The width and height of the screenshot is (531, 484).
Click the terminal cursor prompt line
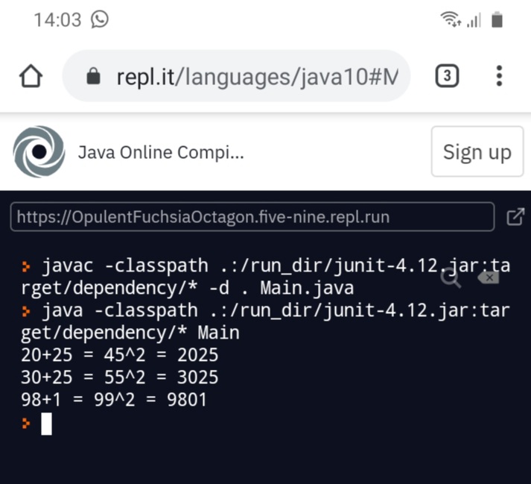coord(36,424)
